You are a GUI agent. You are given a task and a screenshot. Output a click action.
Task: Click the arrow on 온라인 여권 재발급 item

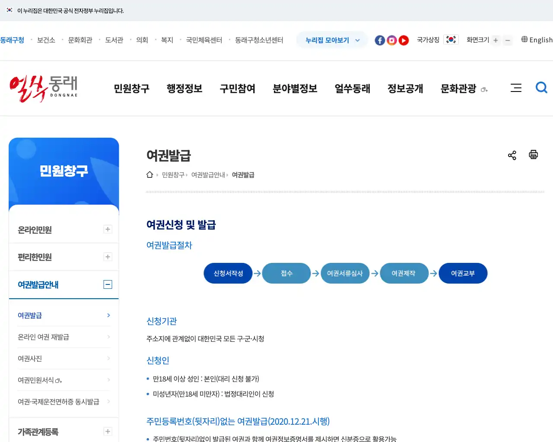pyautogui.click(x=108, y=337)
